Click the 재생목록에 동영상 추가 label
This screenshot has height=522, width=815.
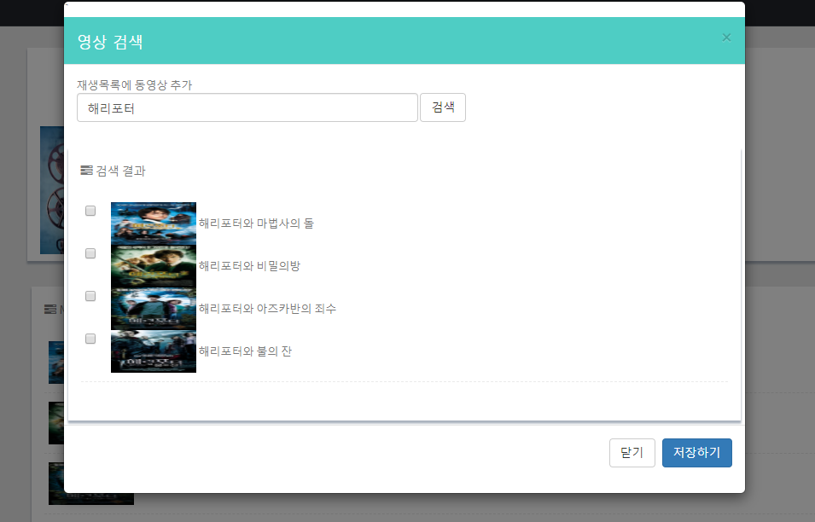coord(134,85)
